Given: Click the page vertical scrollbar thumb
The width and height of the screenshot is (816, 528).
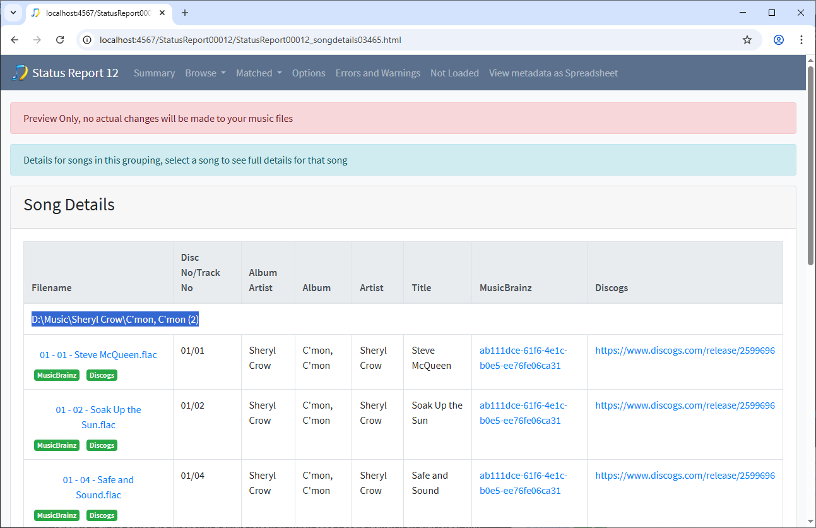Looking at the screenshot, I should click(811, 164).
